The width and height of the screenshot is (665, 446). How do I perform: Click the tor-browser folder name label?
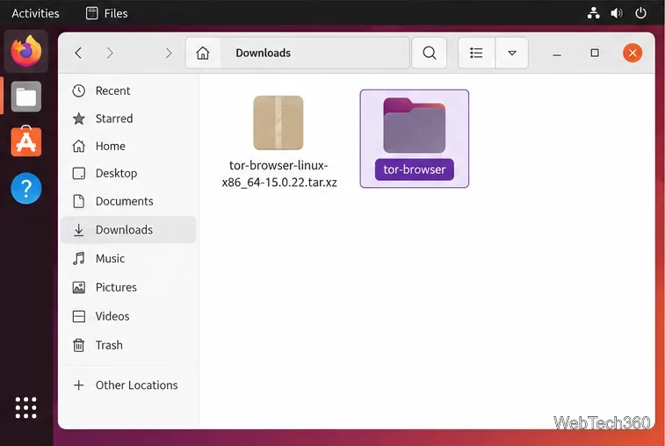coord(415,169)
